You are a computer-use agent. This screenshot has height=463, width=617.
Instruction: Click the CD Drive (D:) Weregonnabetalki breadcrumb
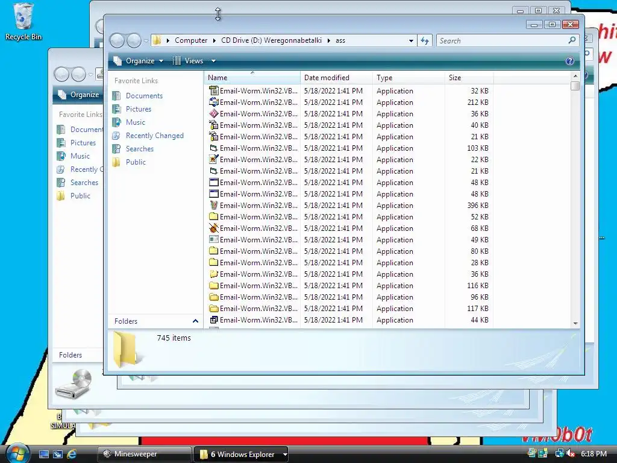coord(271,40)
